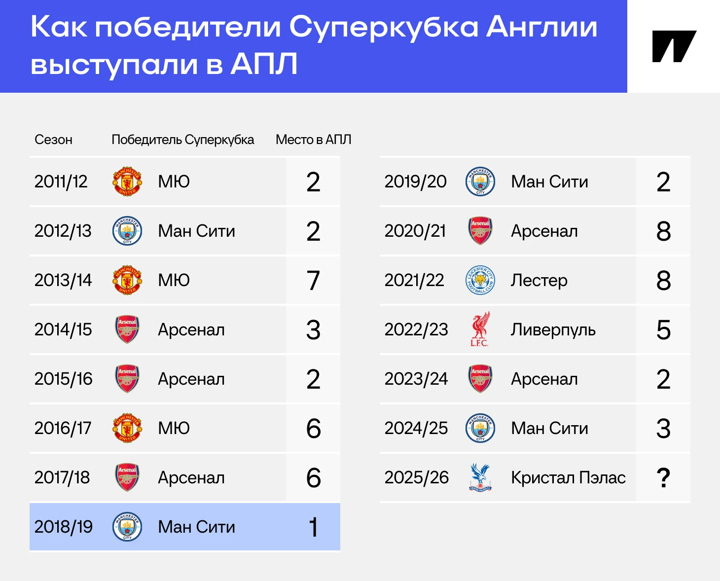Click Manchester City crest in 2012/13 row
The width and height of the screenshot is (720, 581).
[x=127, y=231]
